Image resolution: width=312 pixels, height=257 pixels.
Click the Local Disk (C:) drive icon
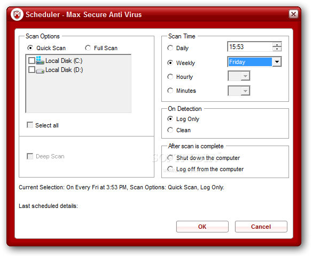tap(40, 60)
